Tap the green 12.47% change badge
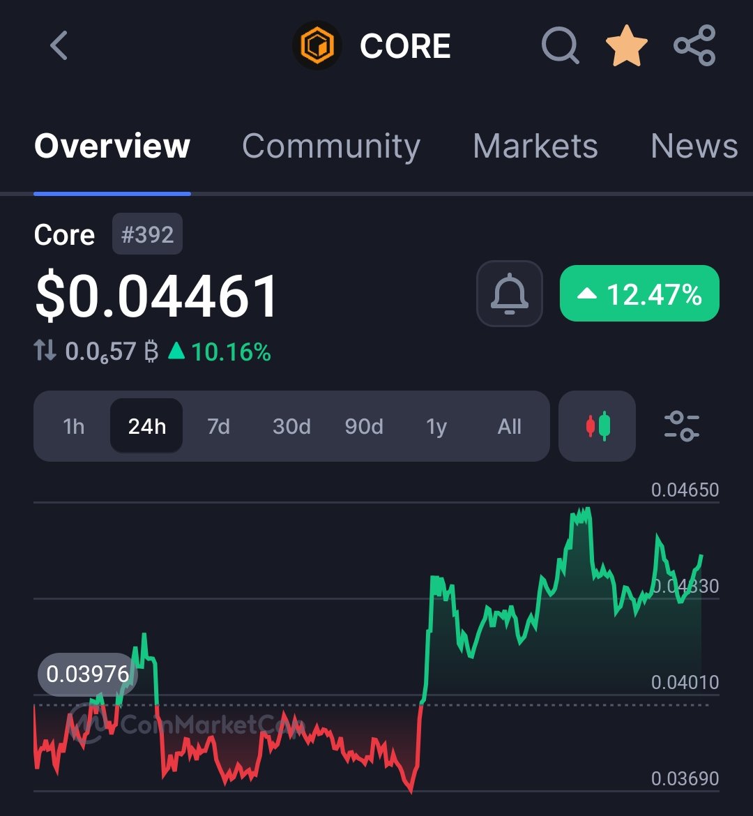 [x=639, y=294]
